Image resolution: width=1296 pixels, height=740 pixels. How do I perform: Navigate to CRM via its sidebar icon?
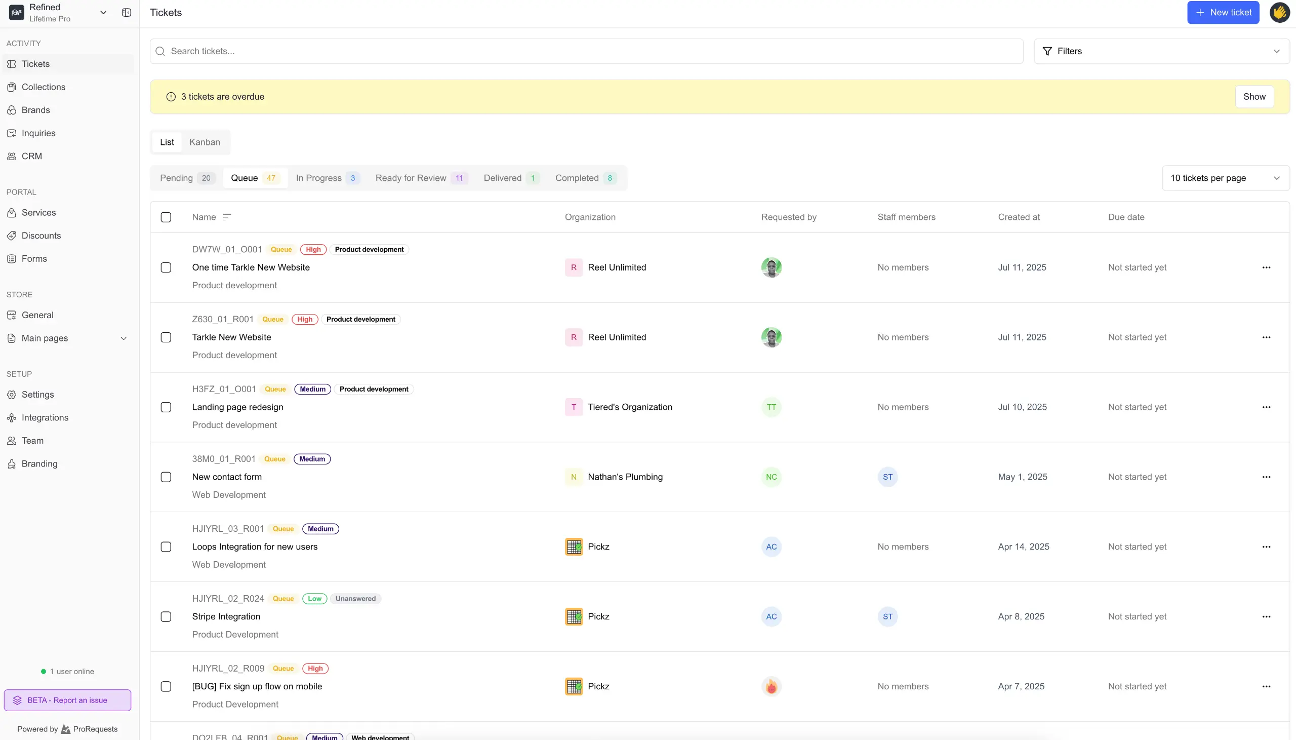tap(12, 156)
